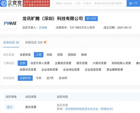
Task: Select the 新闻 type filter
Action: tap(84, 55)
